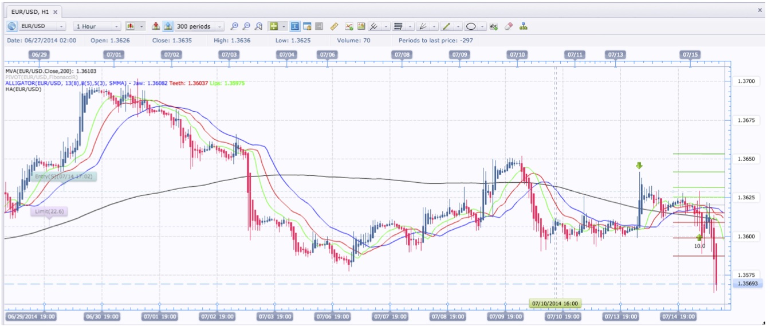This screenshot has height=326, width=771.
Task: Click the 07/04 date marker at top
Action: (x=286, y=54)
